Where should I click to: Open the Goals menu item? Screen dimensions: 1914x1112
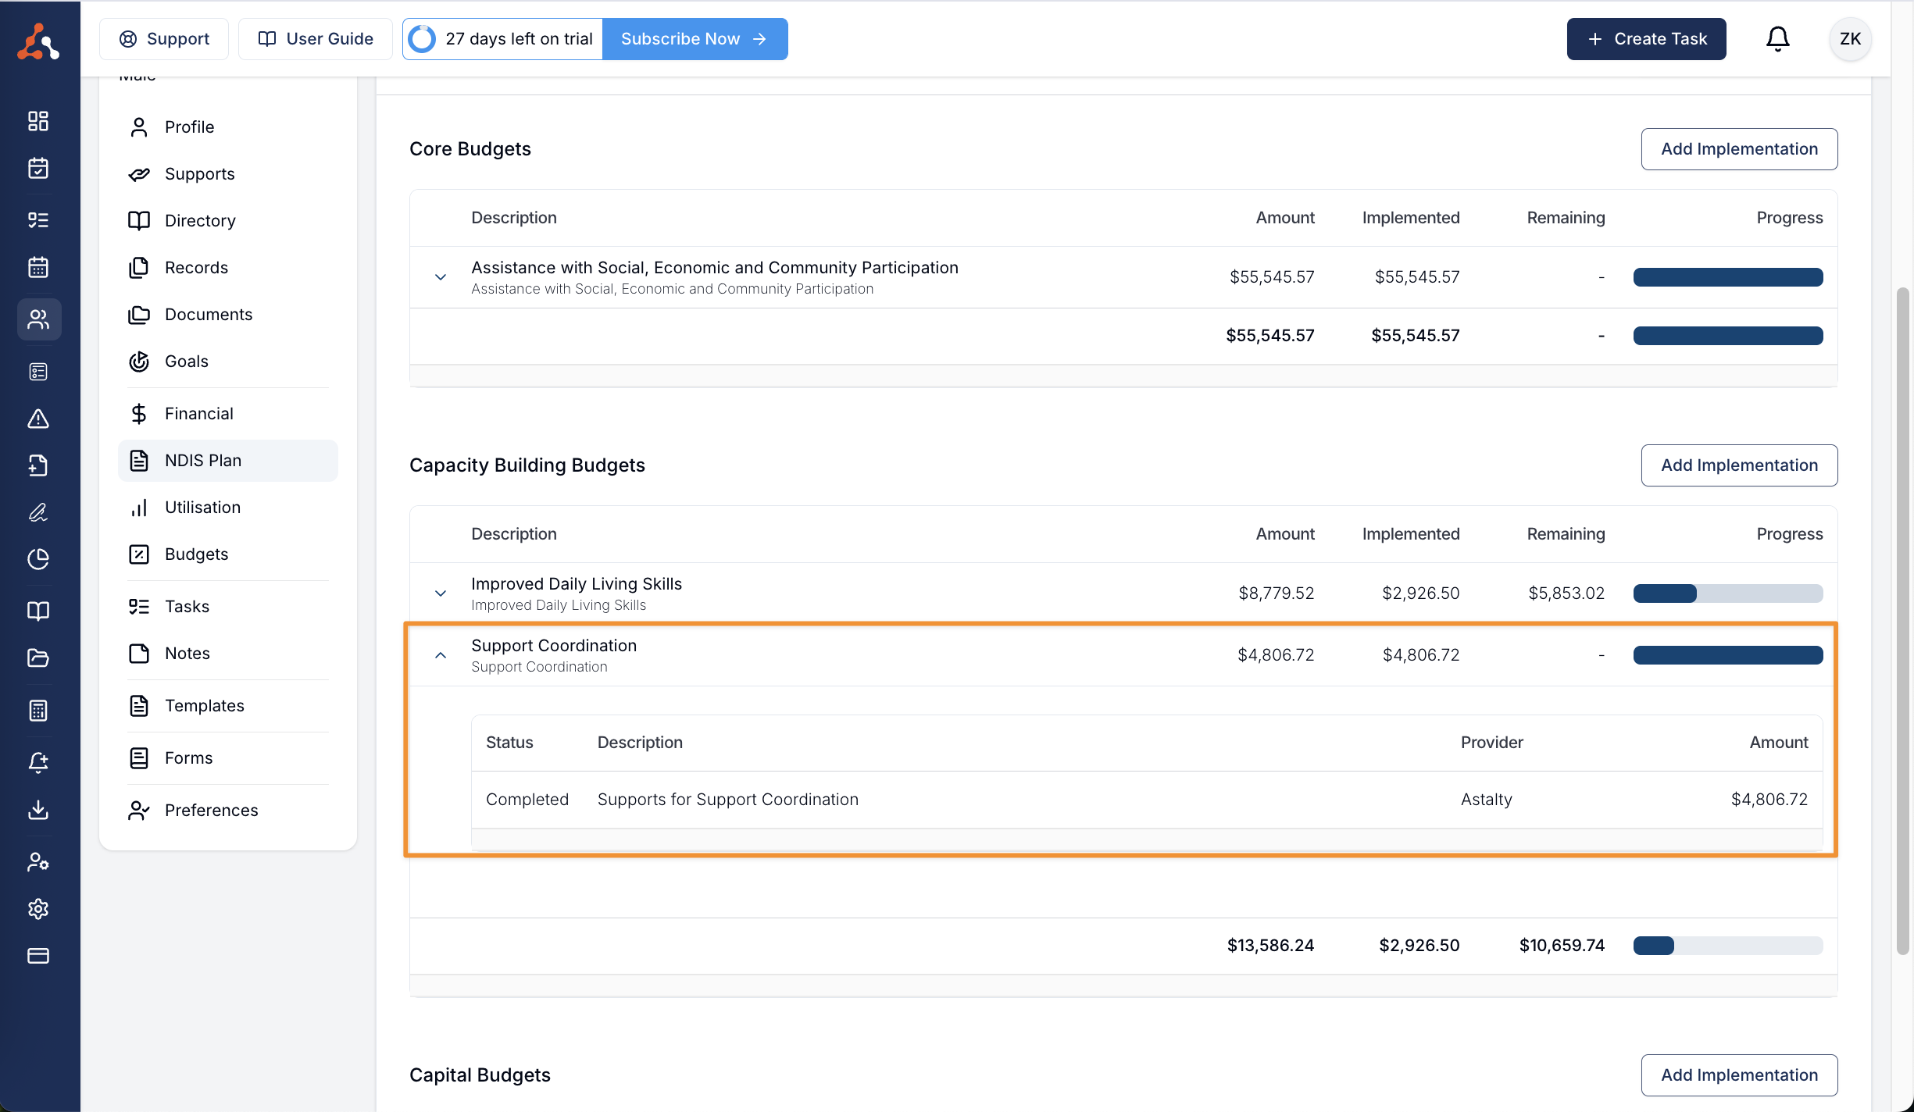pos(186,362)
